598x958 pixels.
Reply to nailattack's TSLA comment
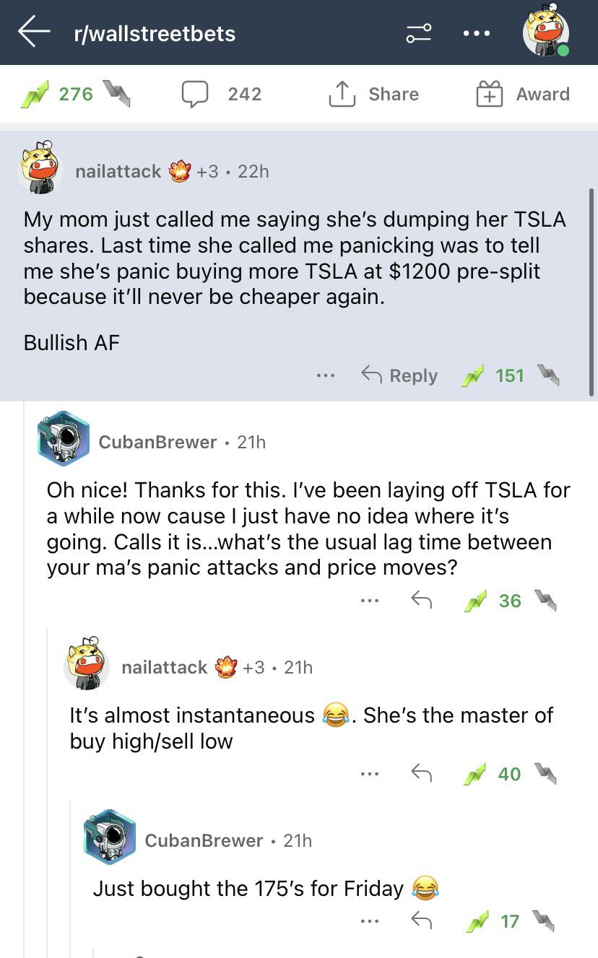coord(399,375)
